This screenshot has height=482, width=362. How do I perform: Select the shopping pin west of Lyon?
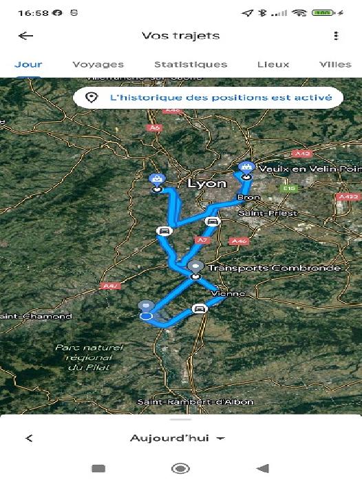coord(158,180)
